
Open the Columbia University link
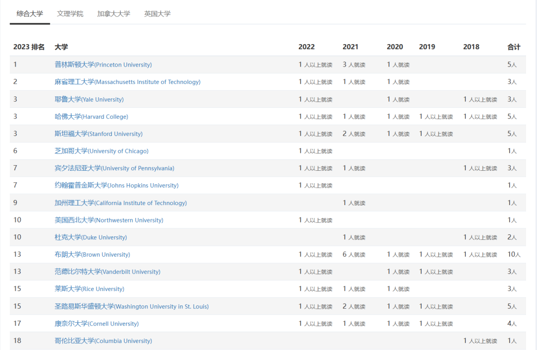pos(103,341)
